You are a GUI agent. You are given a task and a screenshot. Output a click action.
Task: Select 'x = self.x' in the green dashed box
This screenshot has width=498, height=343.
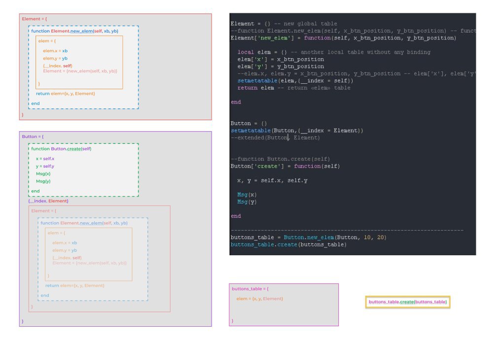[45, 159]
